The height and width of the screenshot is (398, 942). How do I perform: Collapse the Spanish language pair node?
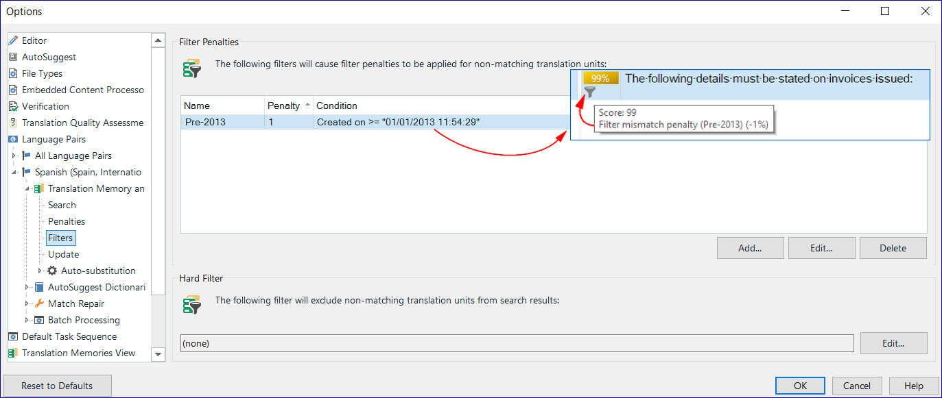tap(14, 173)
